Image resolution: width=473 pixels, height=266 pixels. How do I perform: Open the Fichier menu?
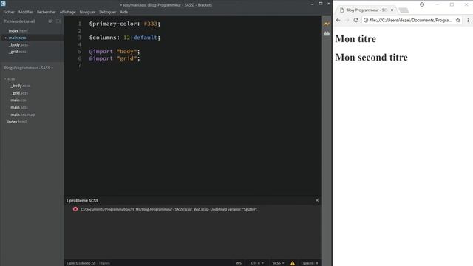coord(9,12)
